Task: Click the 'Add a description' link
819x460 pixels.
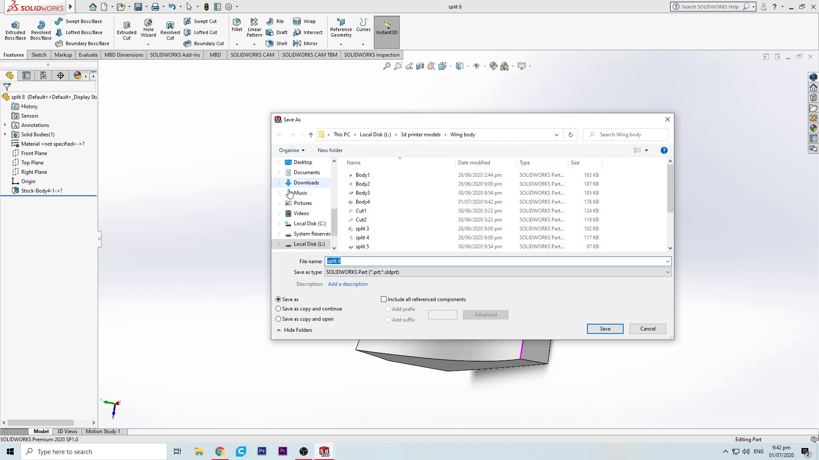Action: click(x=348, y=284)
